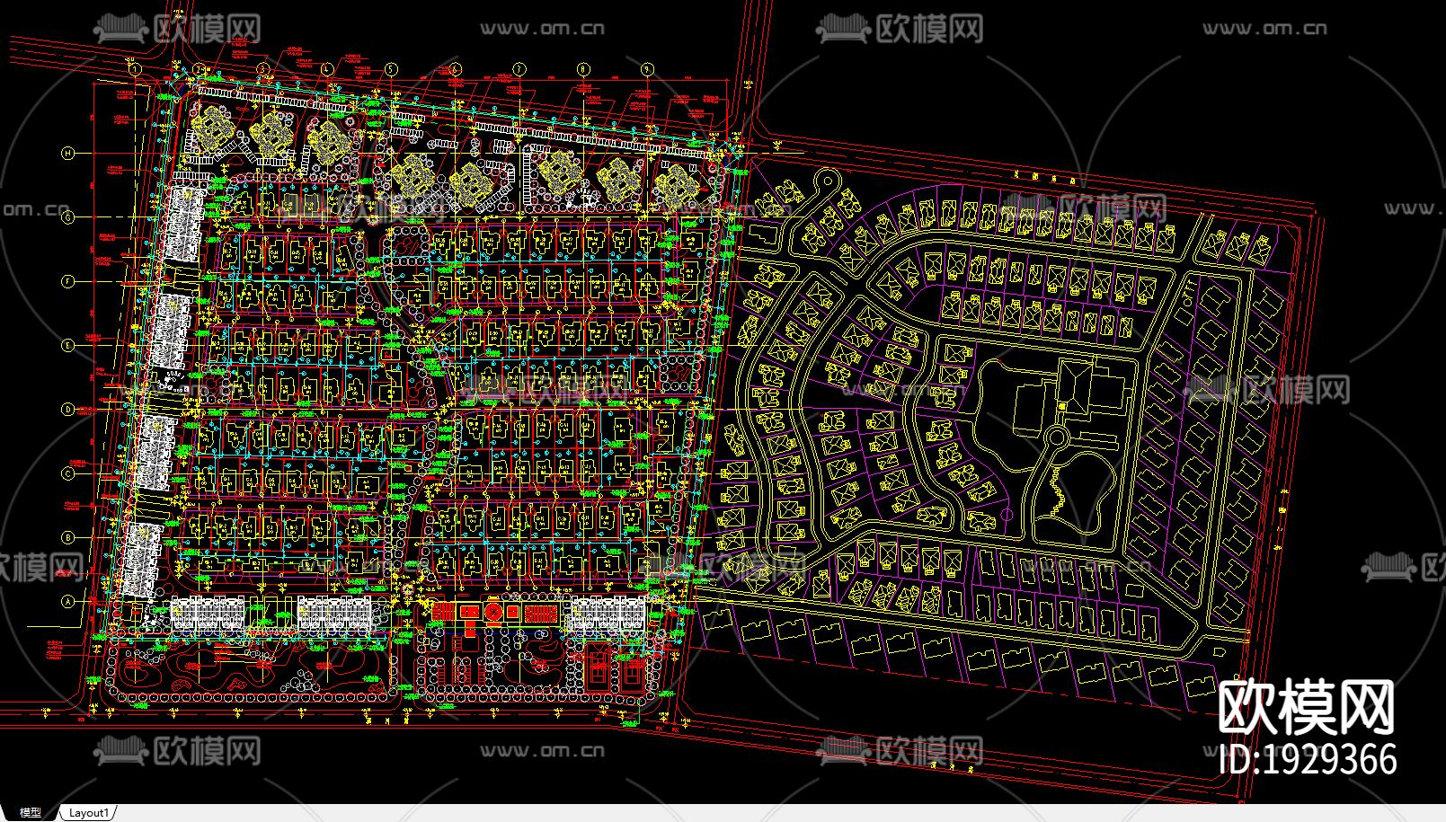This screenshot has width=1446, height=822.
Task: Select grid axis bubble number 1
Action: [135, 66]
